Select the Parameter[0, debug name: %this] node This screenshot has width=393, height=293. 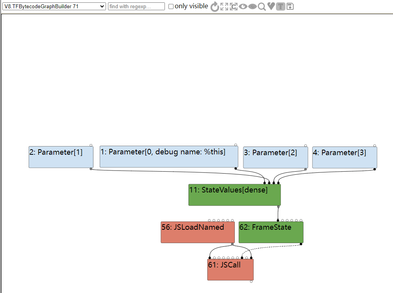pos(169,157)
